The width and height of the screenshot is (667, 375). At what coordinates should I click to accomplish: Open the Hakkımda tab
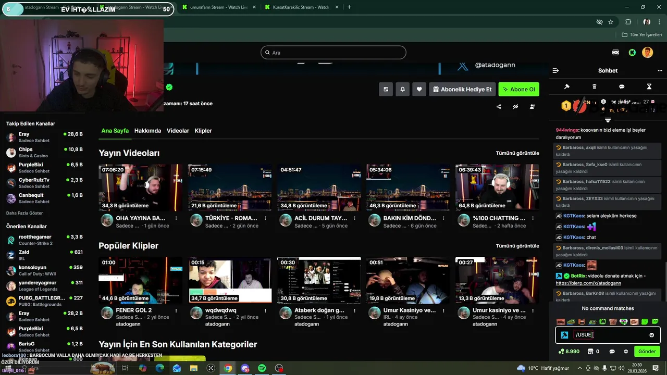pos(147,131)
